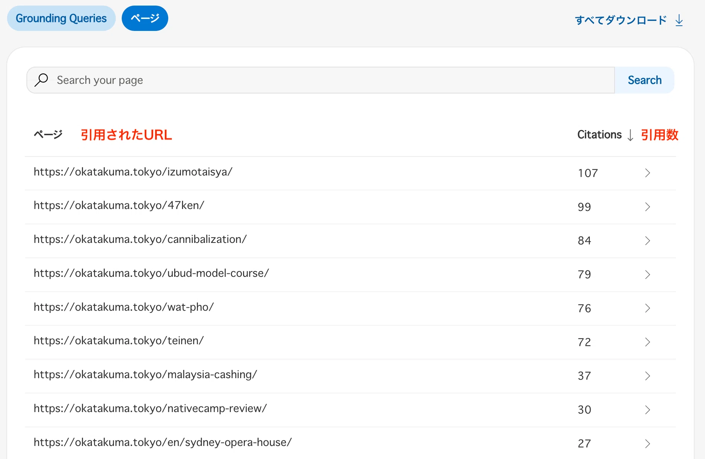Click the 76 citations value
Viewport: 705px width, 459px height.
point(584,308)
